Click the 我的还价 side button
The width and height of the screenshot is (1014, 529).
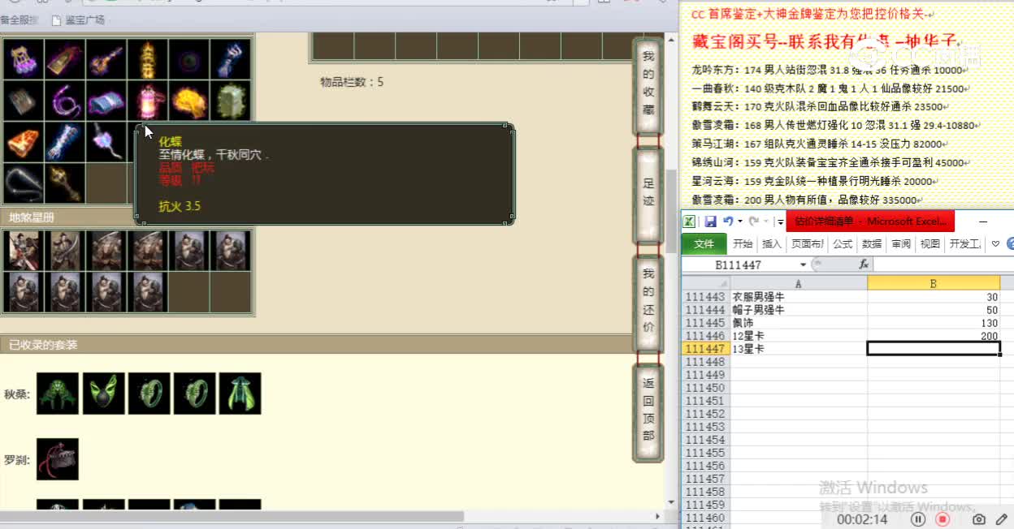click(x=648, y=303)
